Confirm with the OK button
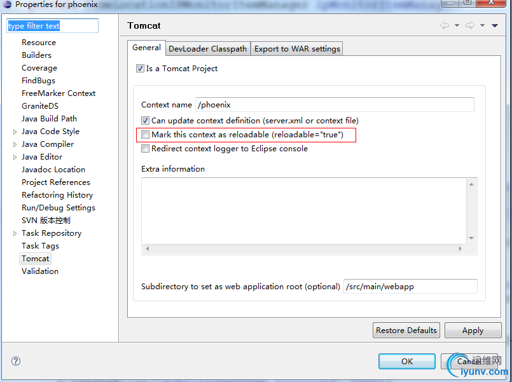Viewport: 512px width, 382px height. tap(407, 361)
